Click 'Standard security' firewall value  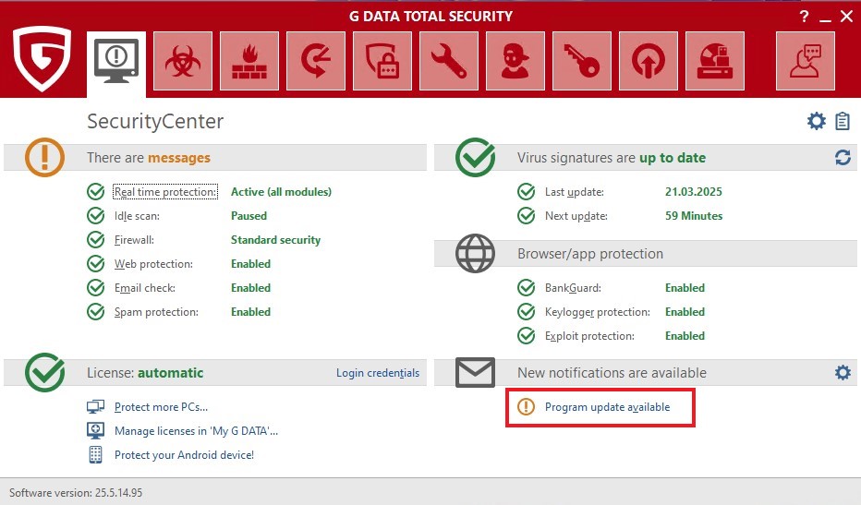point(275,240)
